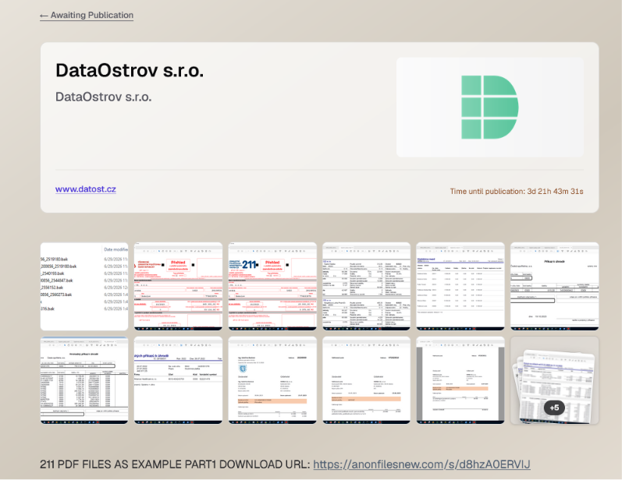Open the table with blue heading thumbnail
This screenshot has width=622, height=480.
(x=460, y=286)
